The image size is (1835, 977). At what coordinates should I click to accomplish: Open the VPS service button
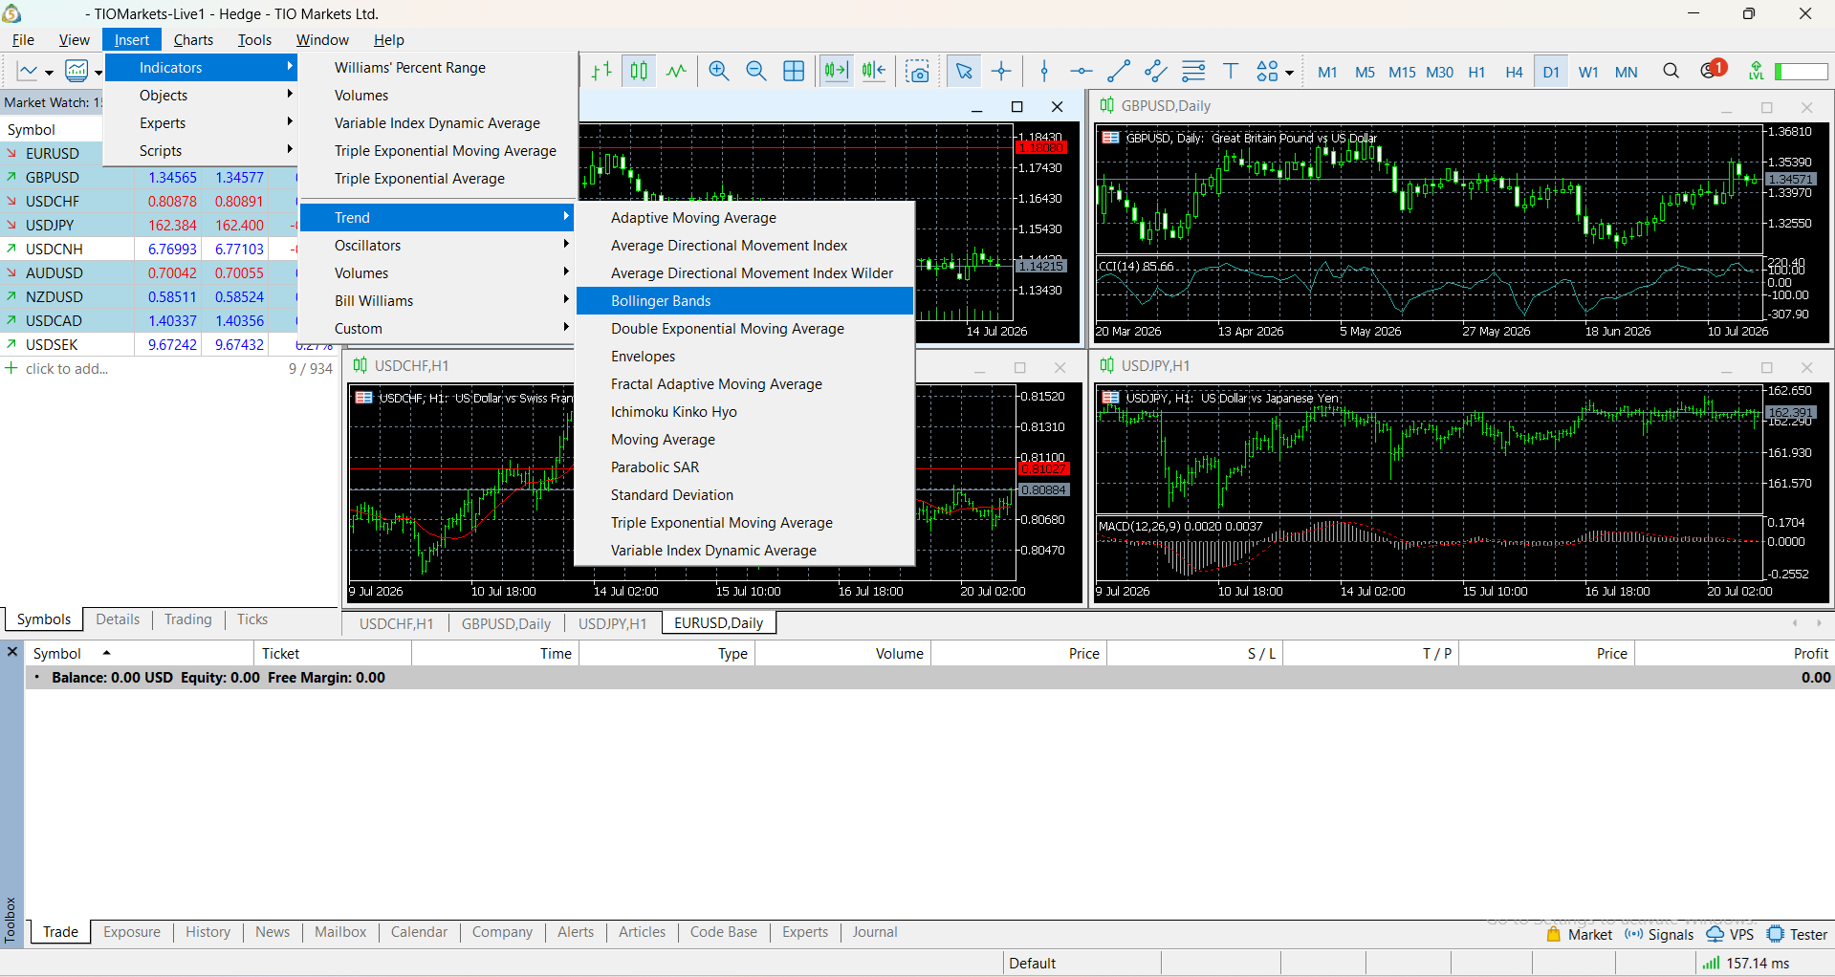[1731, 935]
